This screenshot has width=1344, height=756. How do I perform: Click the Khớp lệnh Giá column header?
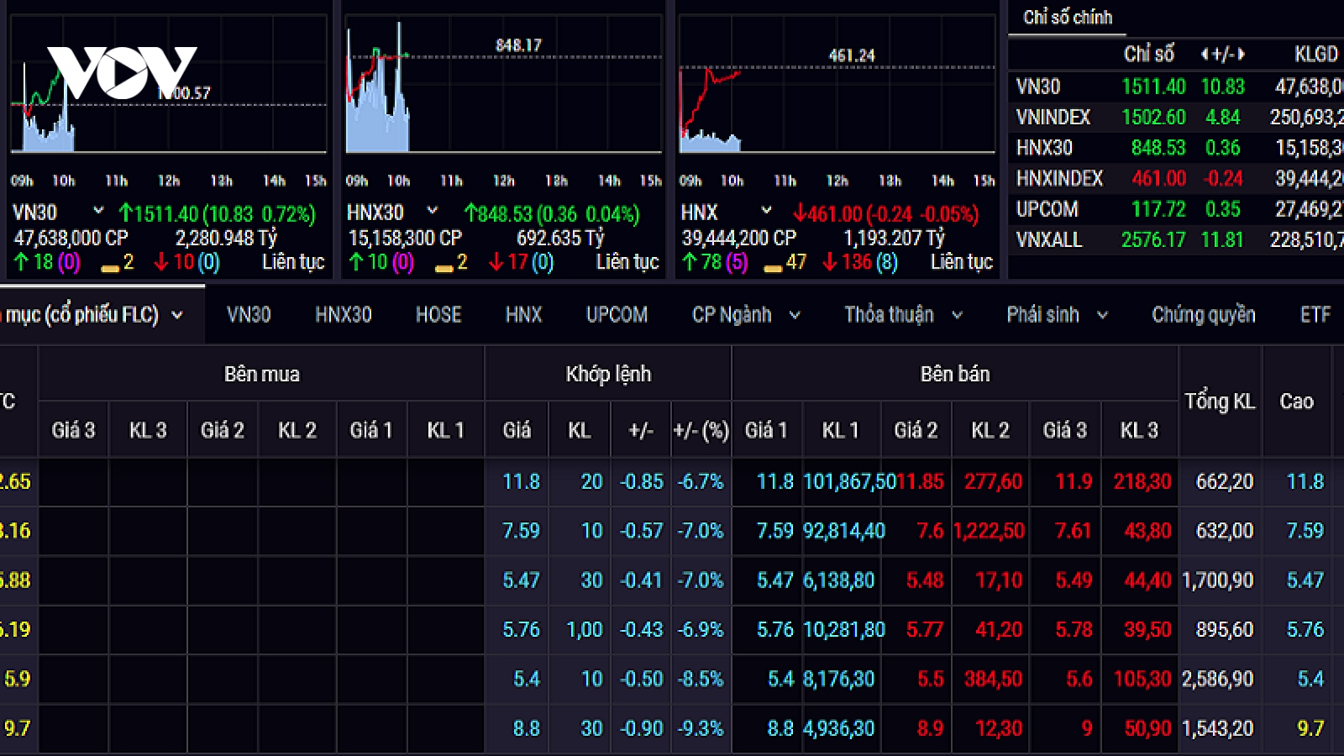point(517,430)
